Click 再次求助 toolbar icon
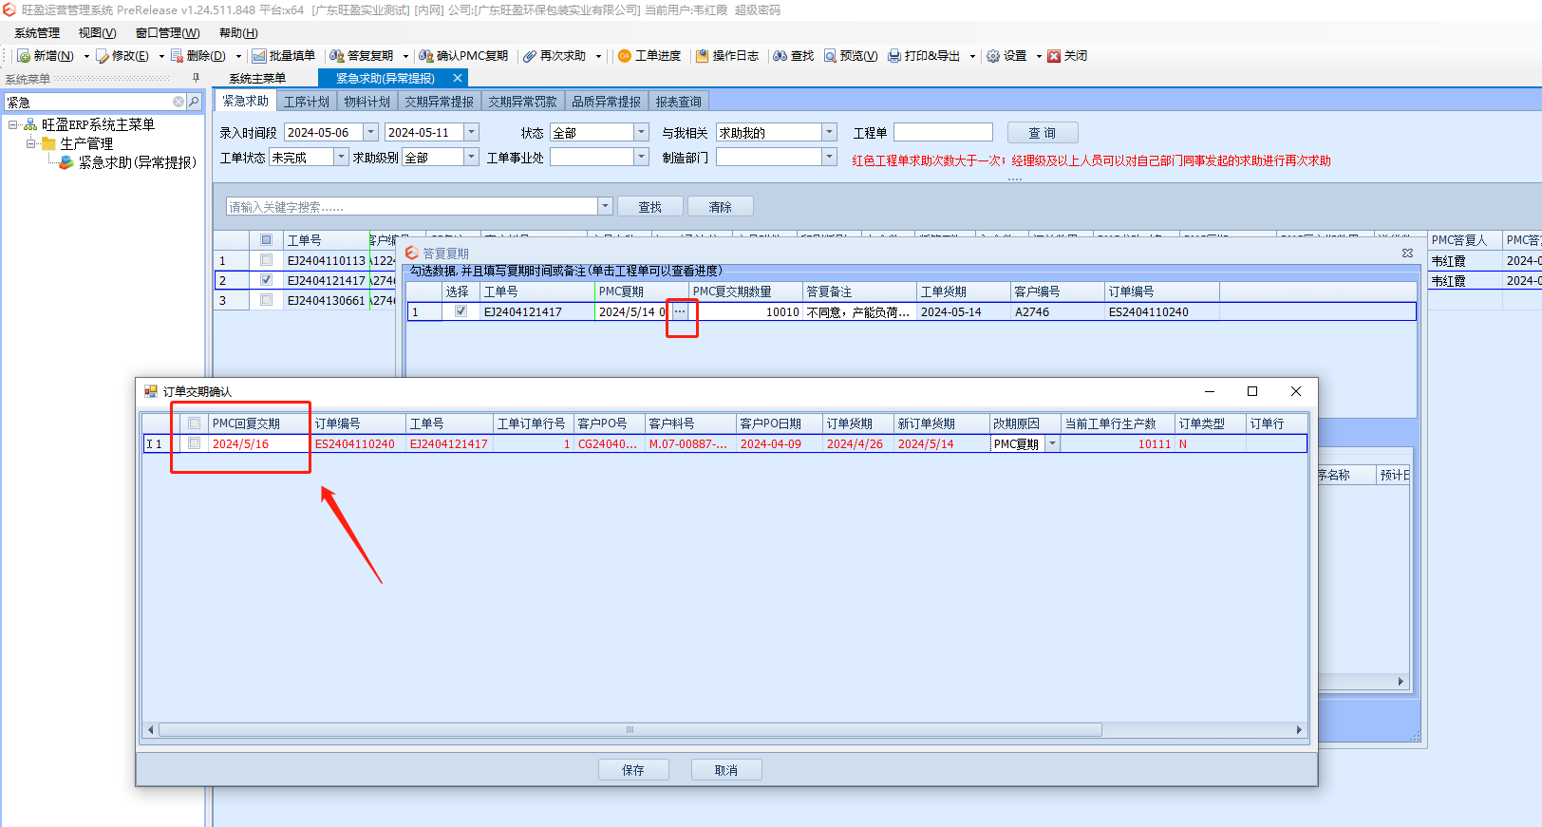This screenshot has width=1542, height=827. pos(530,56)
